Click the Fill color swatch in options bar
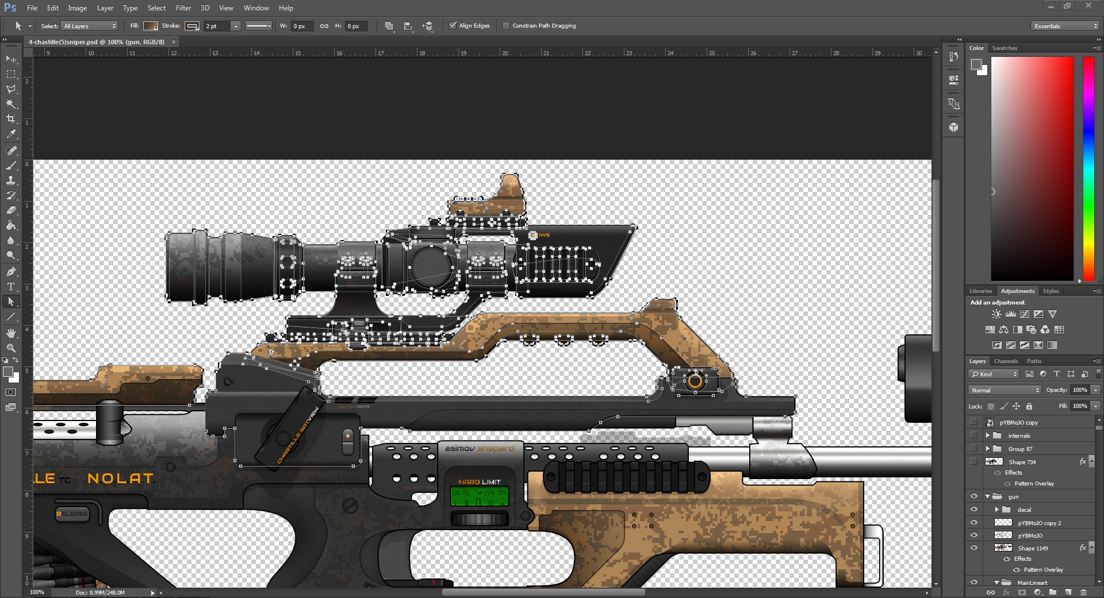1104x598 pixels. tap(151, 26)
